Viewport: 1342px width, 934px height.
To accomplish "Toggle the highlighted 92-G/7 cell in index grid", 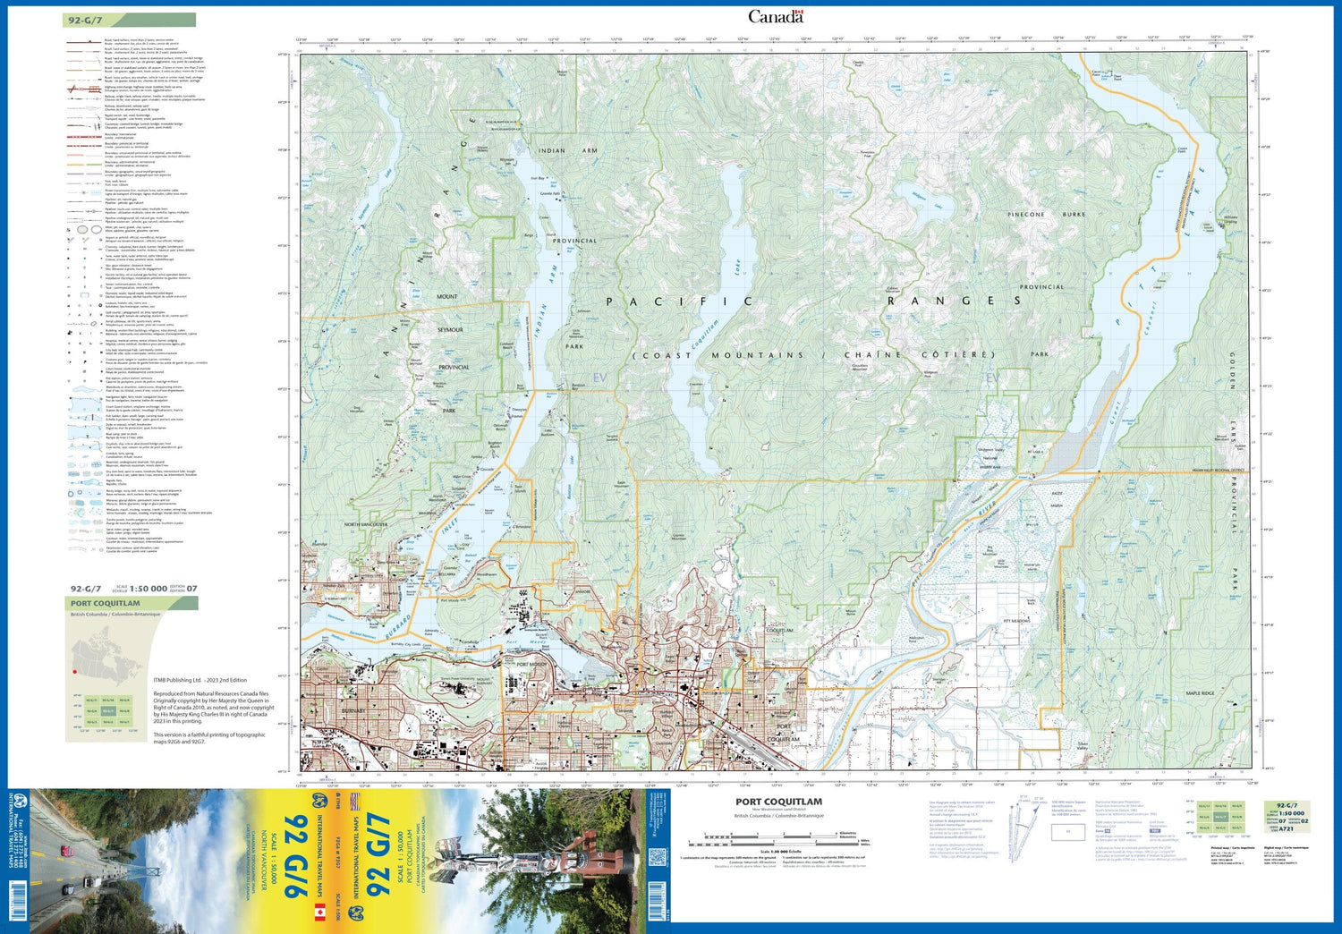I will coord(108,712).
